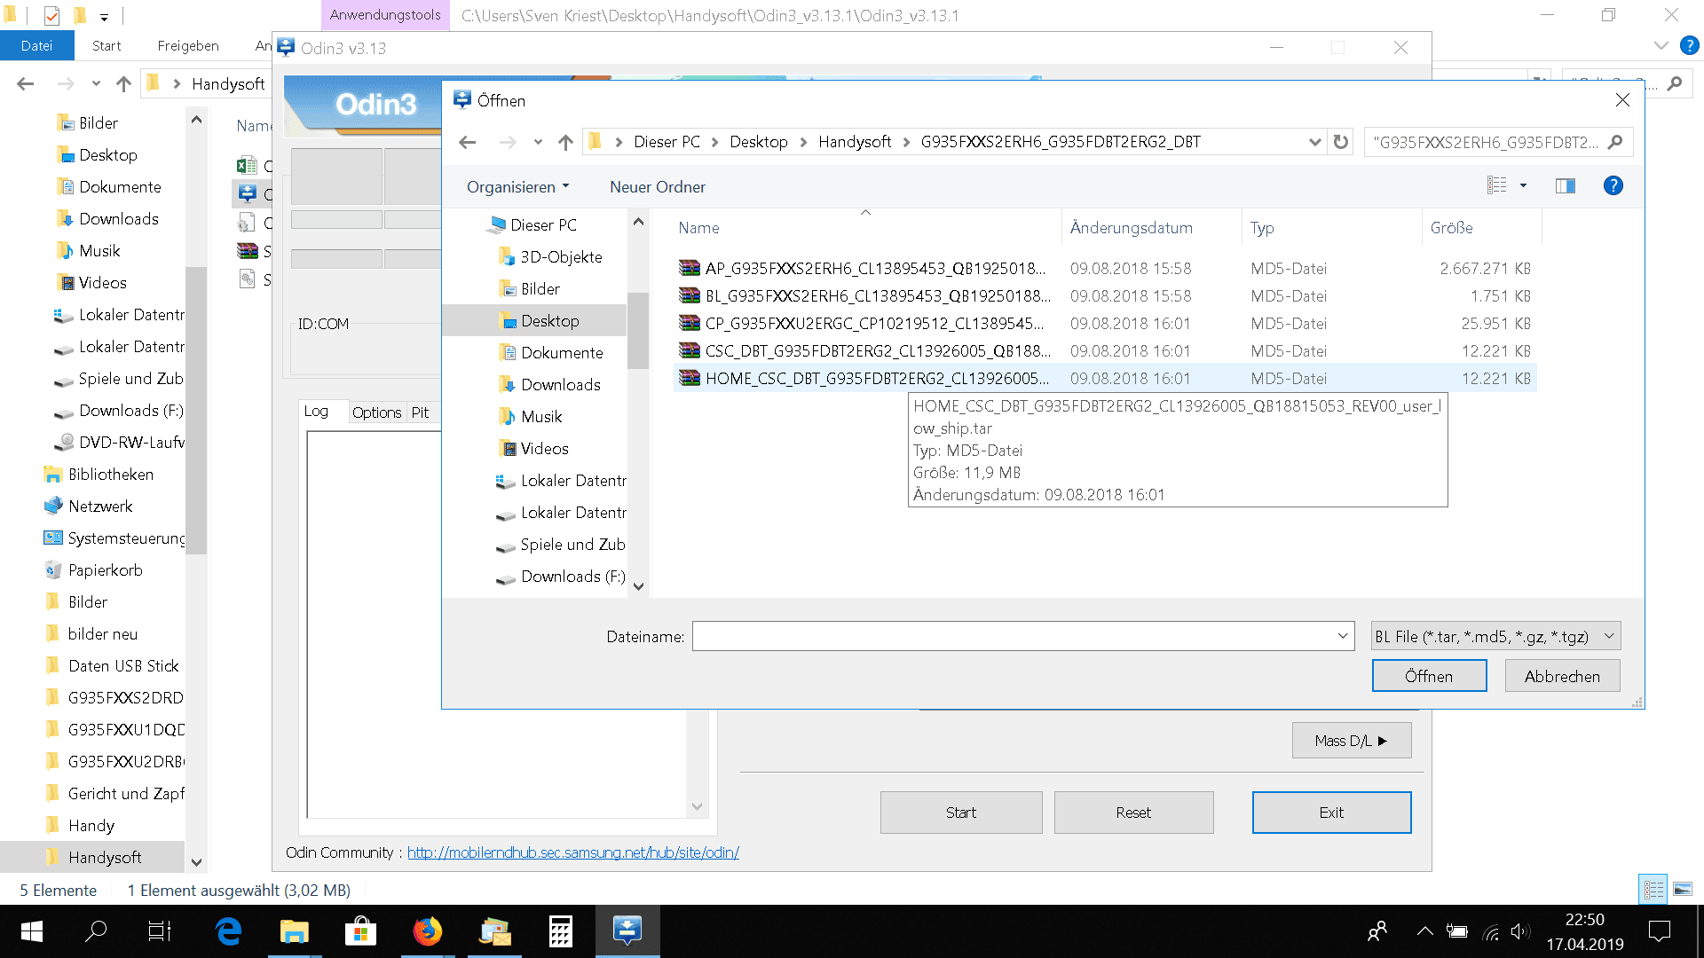Open Calculator from taskbar
The height and width of the screenshot is (958, 1704).
pos(561,931)
